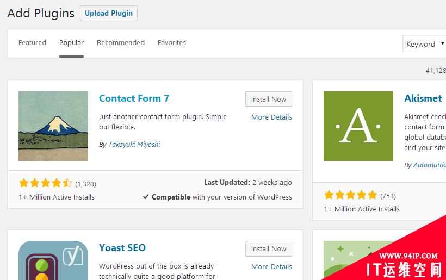Click the Compatible checkmark icon

point(146,197)
